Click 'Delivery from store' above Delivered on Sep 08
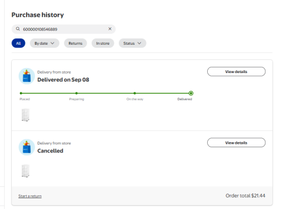The height and width of the screenshot is (209, 283). tap(54, 72)
